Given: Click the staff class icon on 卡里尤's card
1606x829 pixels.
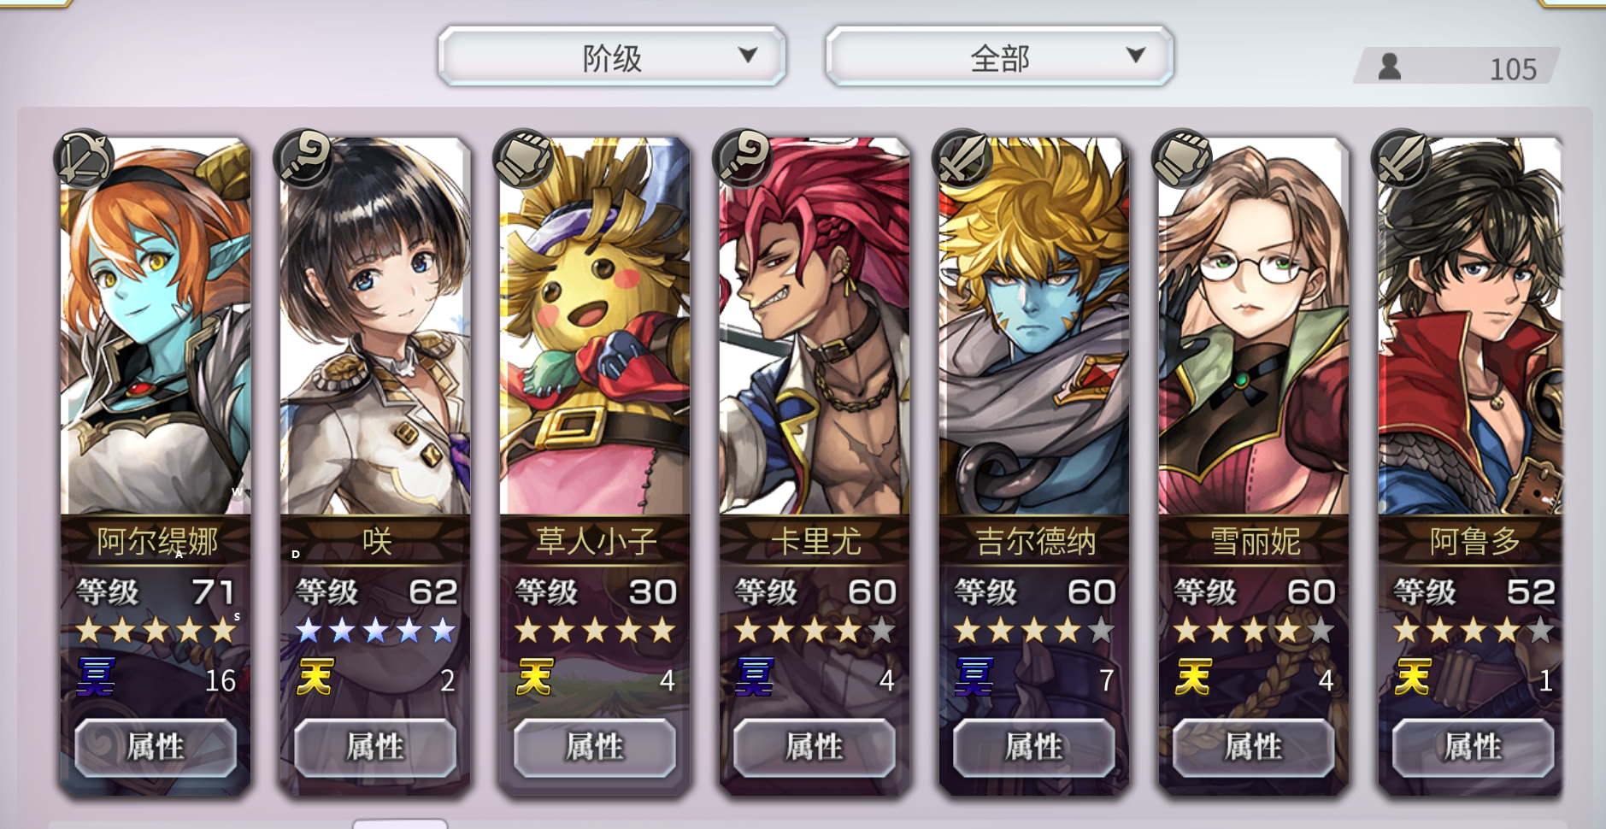Looking at the screenshot, I should 743,158.
